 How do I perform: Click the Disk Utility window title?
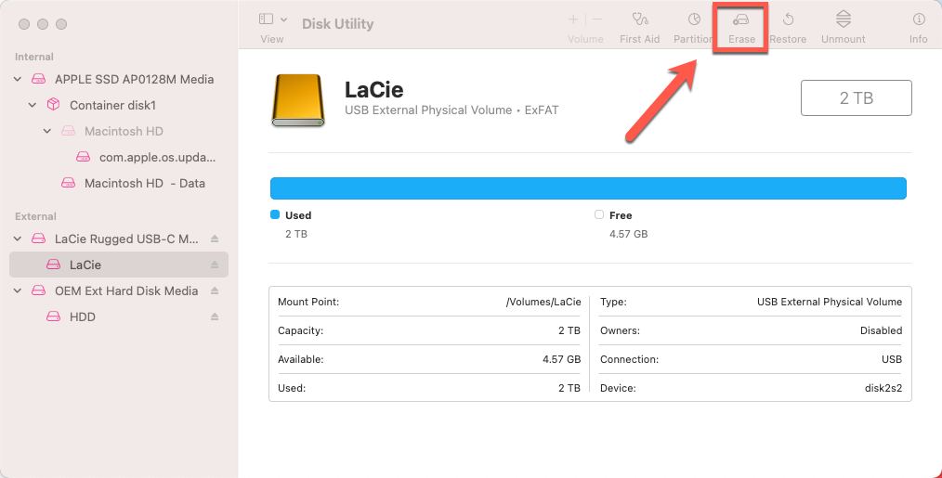pos(337,24)
